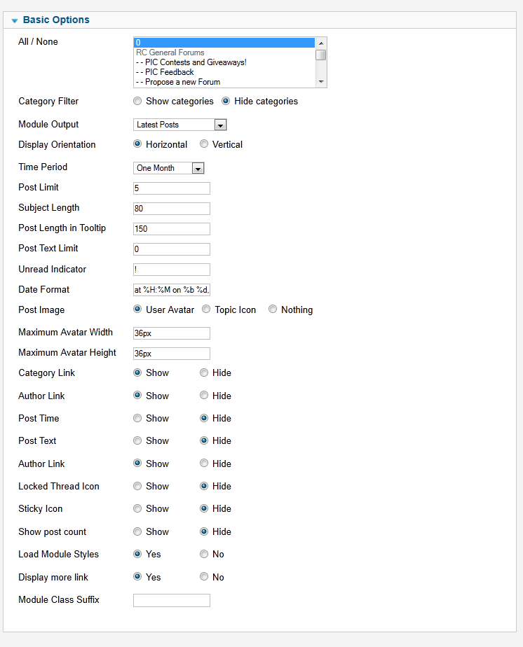Select Topic Icon for Post Image
Viewport: 523px width, 647px height.
click(x=206, y=309)
